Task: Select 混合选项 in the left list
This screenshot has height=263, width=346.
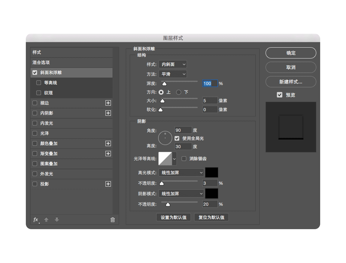Action: (x=71, y=63)
